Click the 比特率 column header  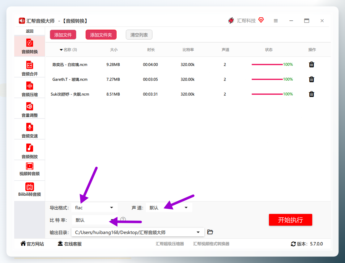point(188,50)
